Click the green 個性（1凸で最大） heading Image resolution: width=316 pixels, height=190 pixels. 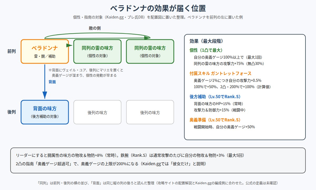click(x=206, y=50)
